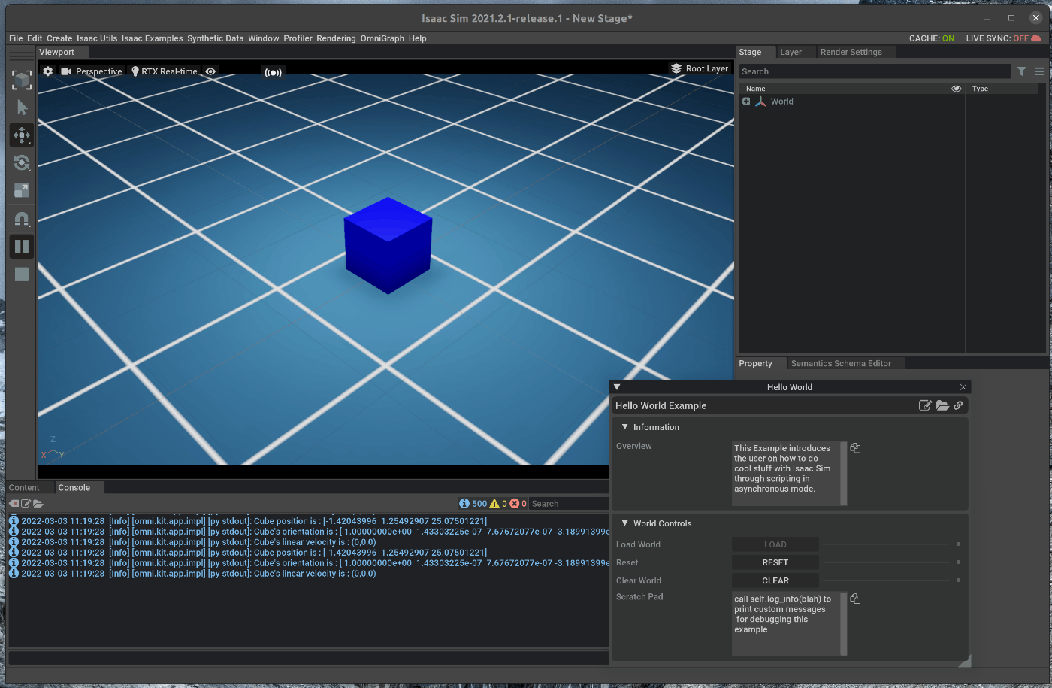Click the CLEAR button
This screenshot has width=1052, height=688.
[x=775, y=580]
